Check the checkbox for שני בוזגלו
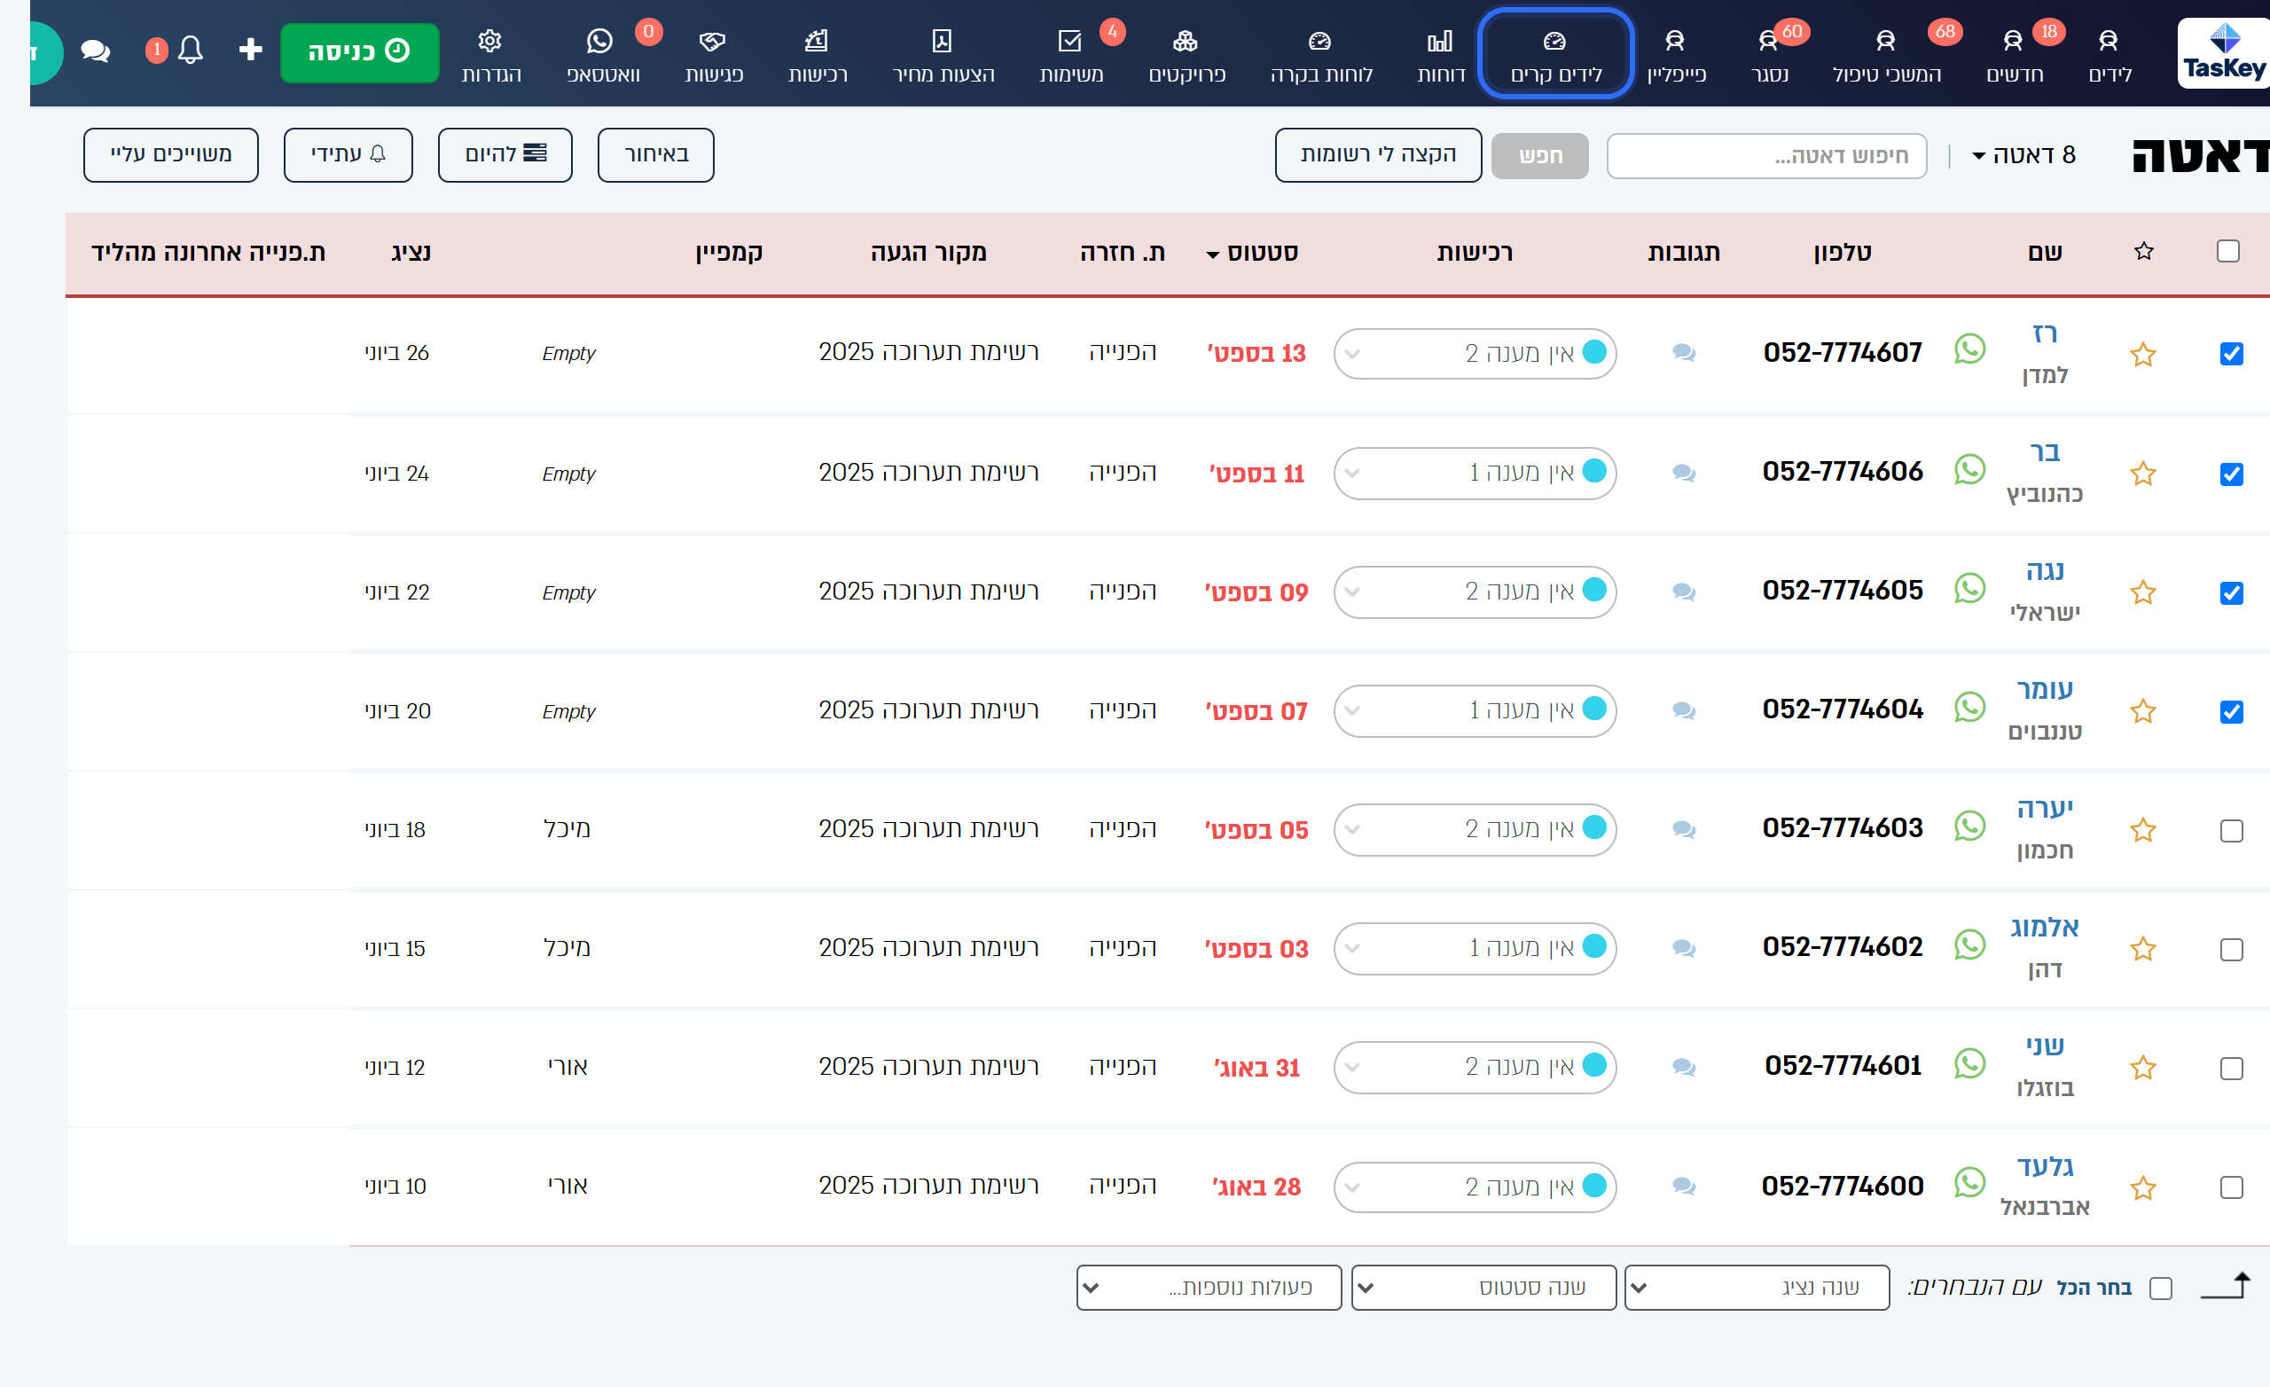Screen dimensions: 2270x1387 pos(2230,1069)
